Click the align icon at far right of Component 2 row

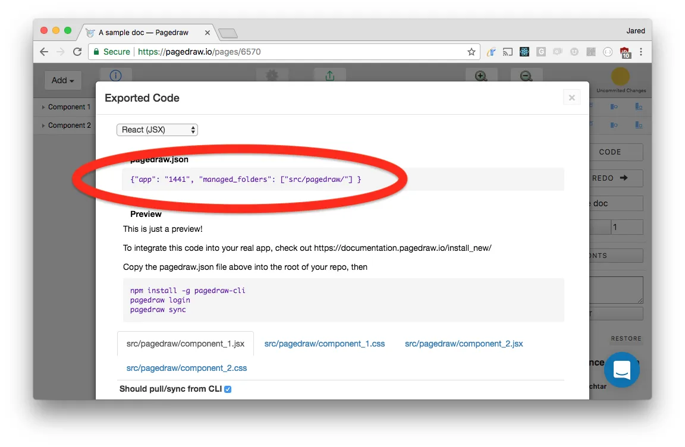click(x=639, y=125)
